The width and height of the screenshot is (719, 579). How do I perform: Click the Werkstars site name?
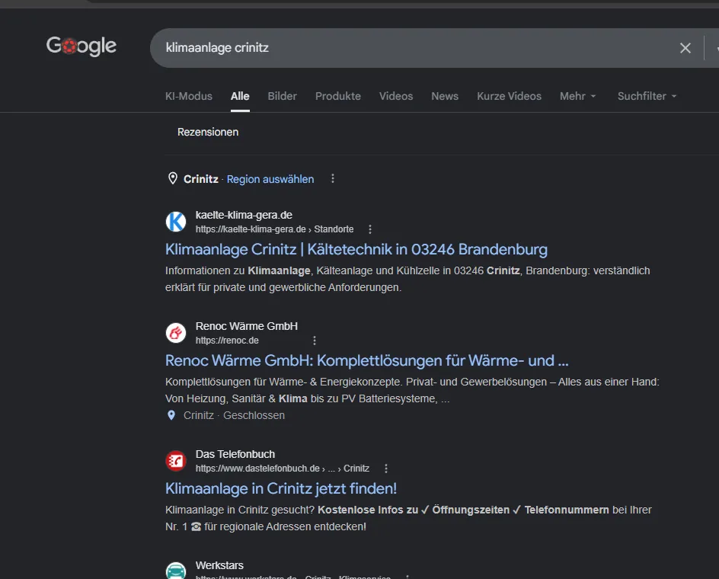coord(219,565)
